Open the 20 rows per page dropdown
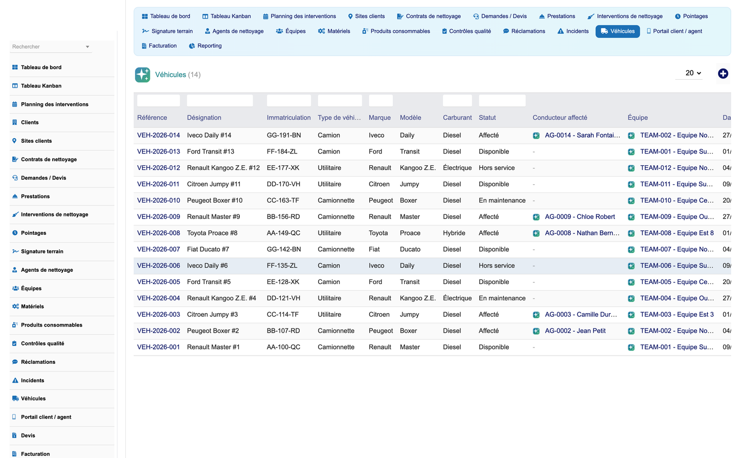Viewport: 739px width, 458px height. [693, 73]
